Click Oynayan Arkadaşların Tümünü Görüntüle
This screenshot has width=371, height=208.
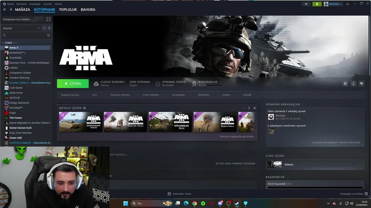tap(336, 142)
